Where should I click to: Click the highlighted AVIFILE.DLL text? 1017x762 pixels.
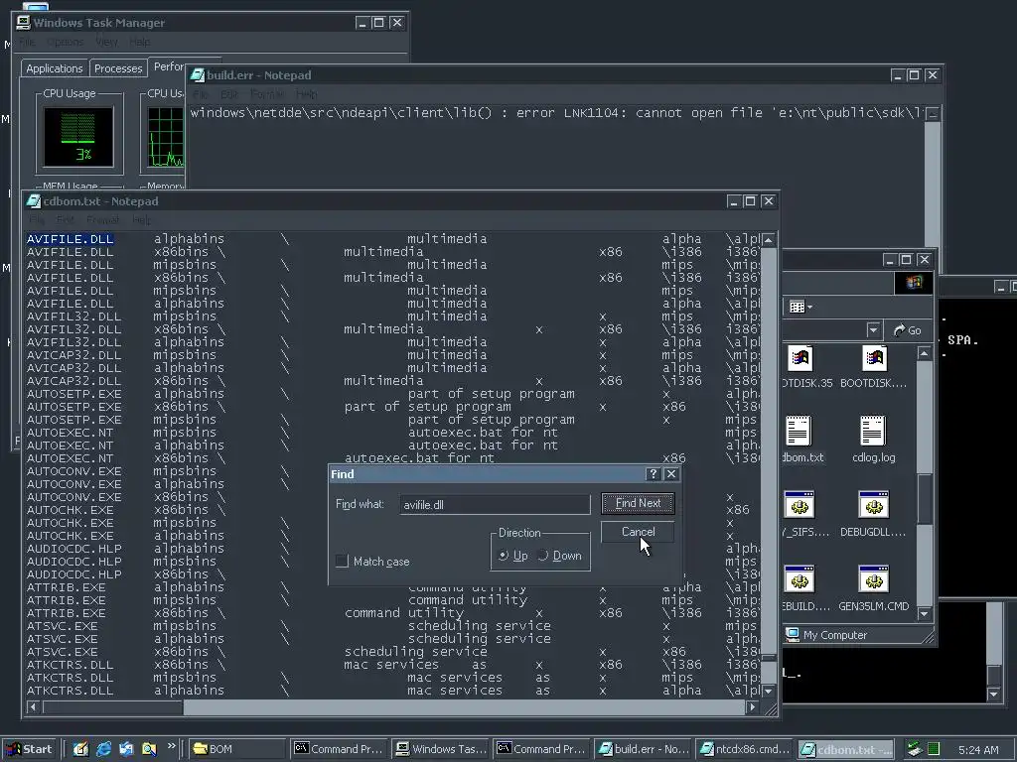click(x=71, y=239)
